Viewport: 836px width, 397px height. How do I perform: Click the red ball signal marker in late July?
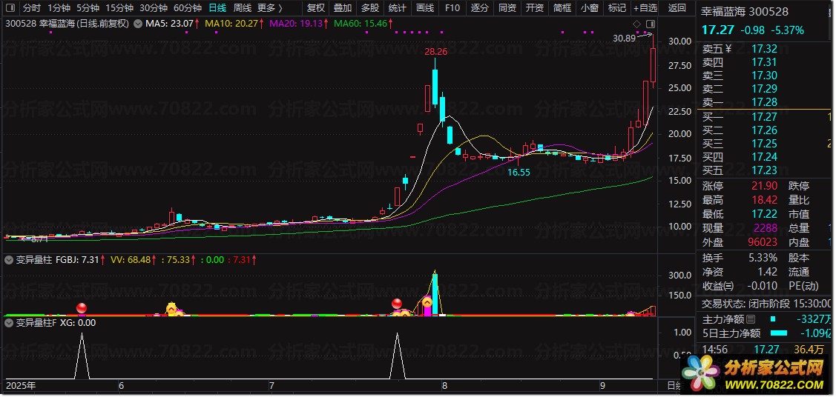point(397,304)
